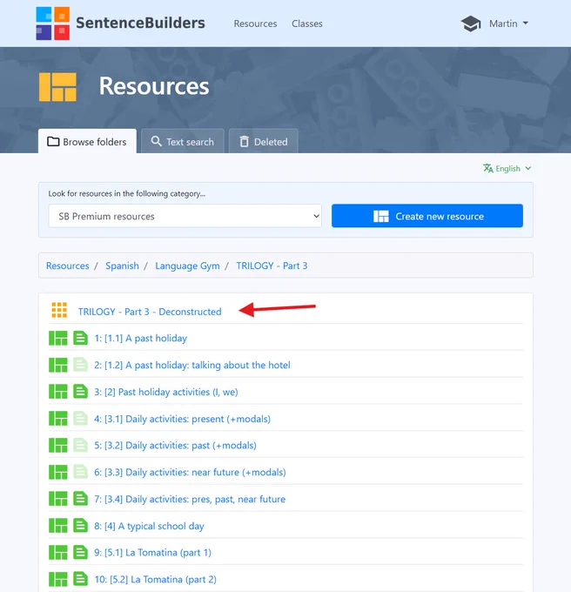Click document icon for A typical school day

(x=80, y=526)
